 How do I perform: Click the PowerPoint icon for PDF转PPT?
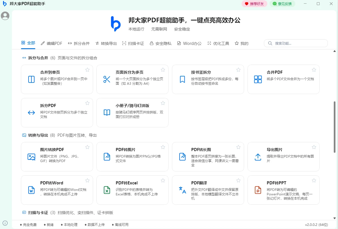[x=258, y=190]
